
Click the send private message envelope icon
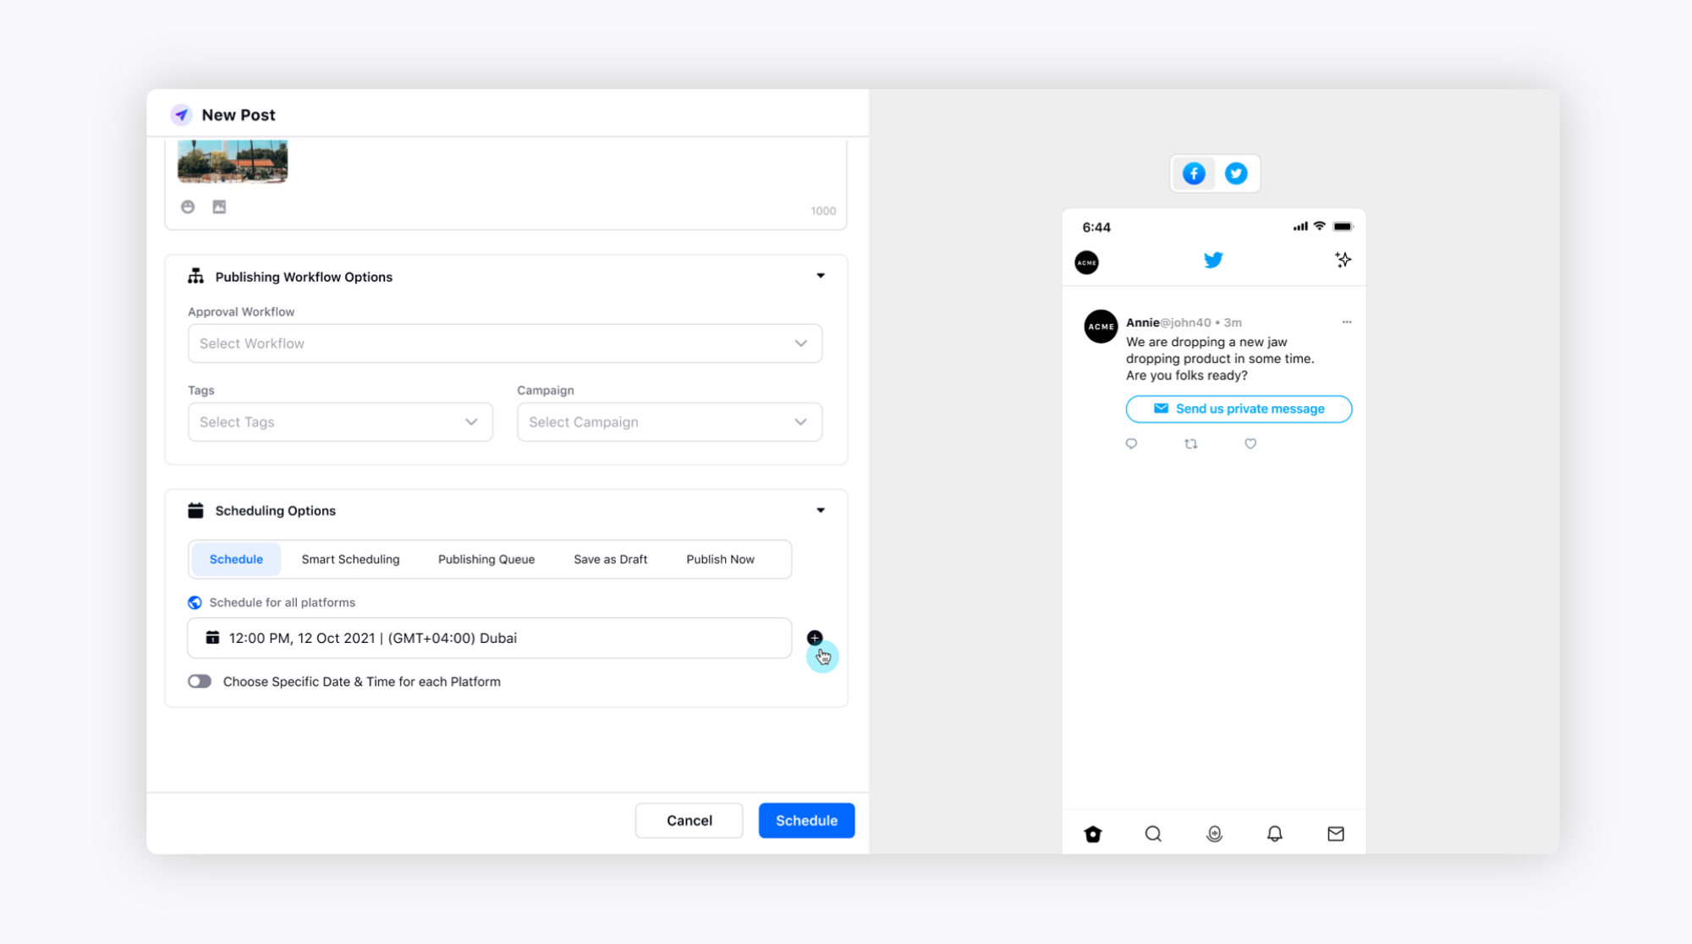click(x=1160, y=408)
